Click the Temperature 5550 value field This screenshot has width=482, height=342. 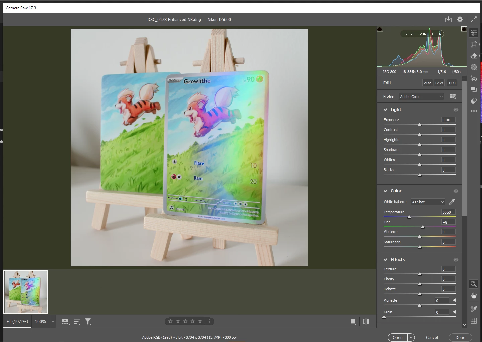(x=449, y=212)
